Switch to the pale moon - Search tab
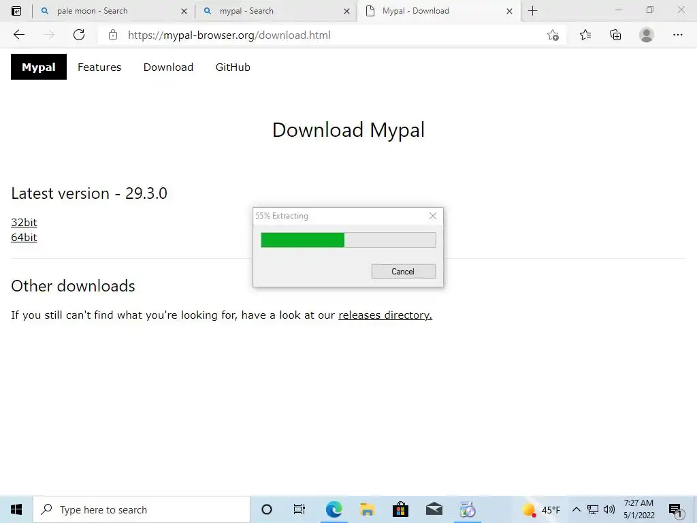 (114, 11)
